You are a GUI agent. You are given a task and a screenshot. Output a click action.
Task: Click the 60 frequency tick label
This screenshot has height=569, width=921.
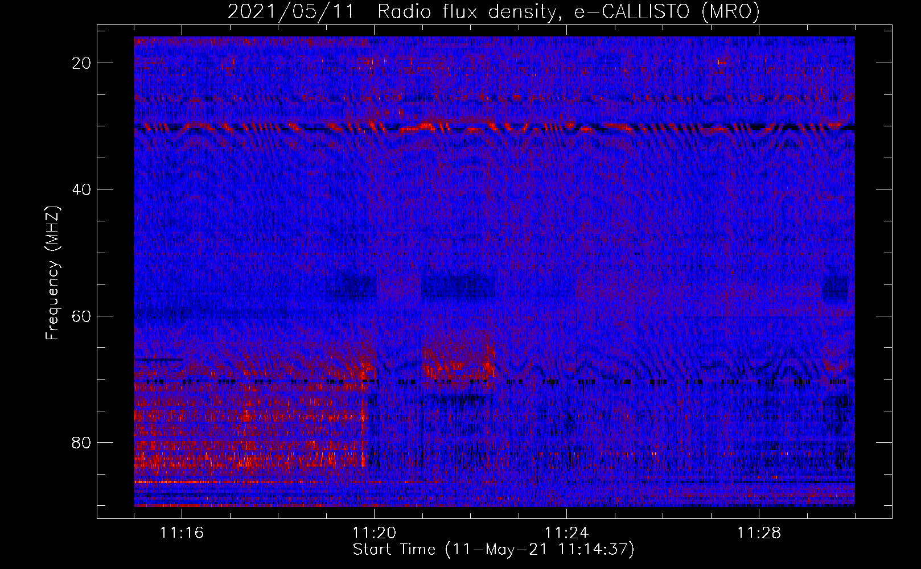(81, 316)
